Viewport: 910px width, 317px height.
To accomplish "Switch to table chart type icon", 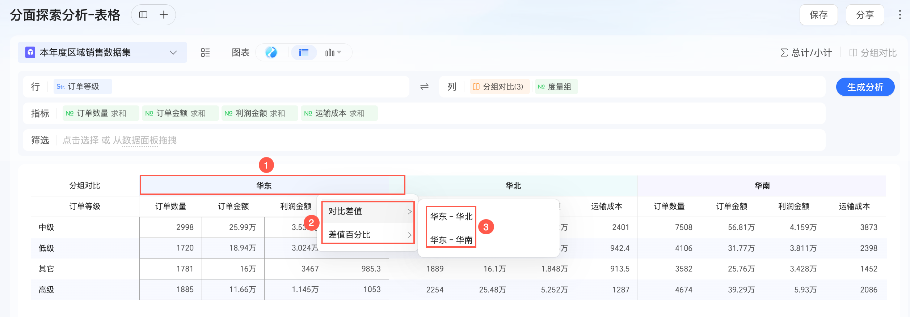I will (x=304, y=53).
